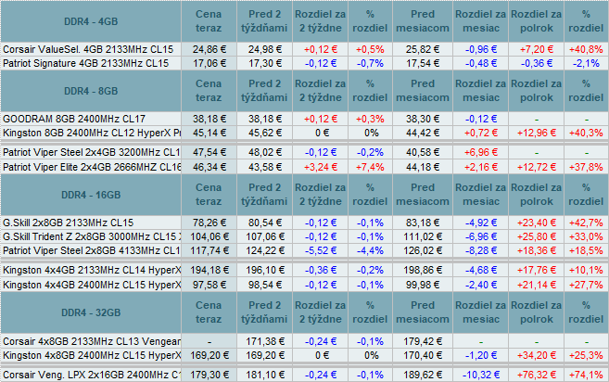This screenshot has height=382, width=609.
Task: Click two-weeks-ago price 181,10 €
Action: 265,375
